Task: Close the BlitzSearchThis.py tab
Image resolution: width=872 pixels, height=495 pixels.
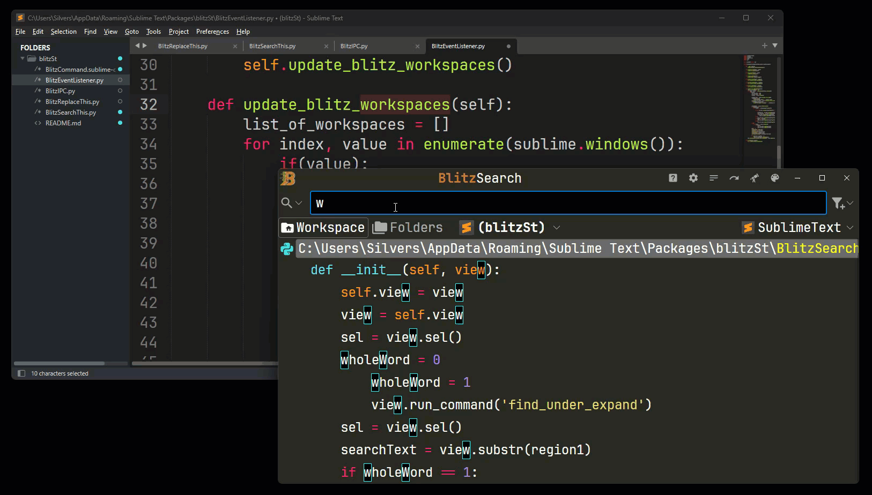Action: coord(326,46)
